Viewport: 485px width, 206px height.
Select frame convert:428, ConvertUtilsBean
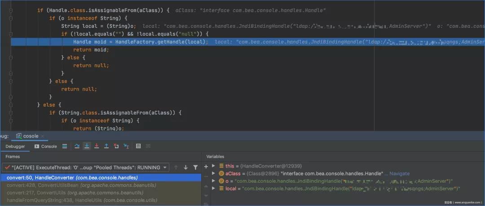[101, 185]
